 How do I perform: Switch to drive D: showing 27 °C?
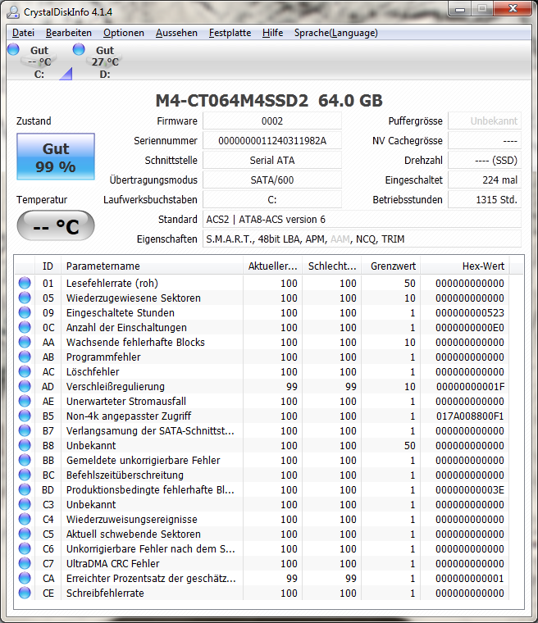coord(105,61)
